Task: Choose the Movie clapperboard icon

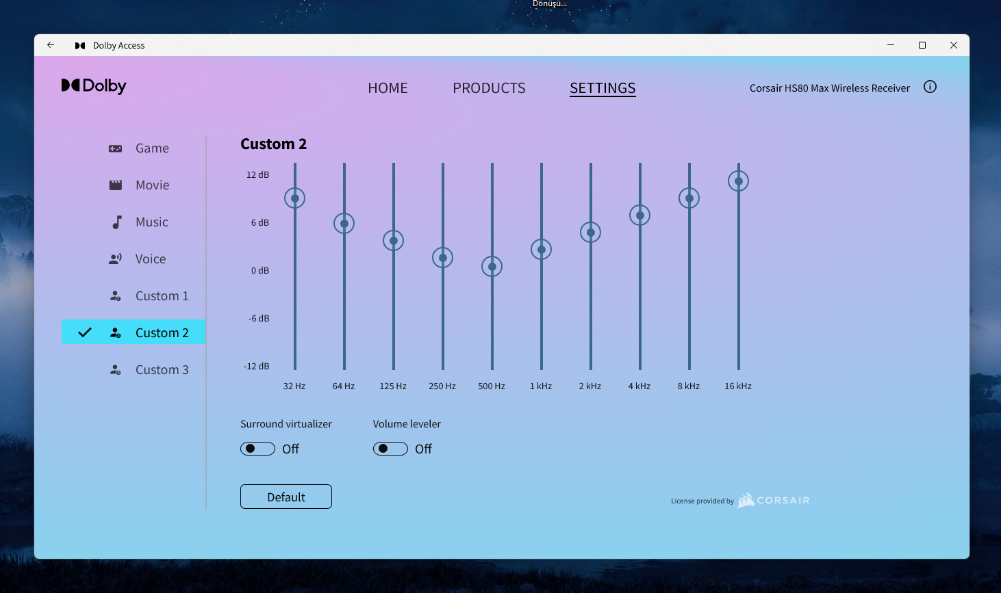Action: (116, 185)
